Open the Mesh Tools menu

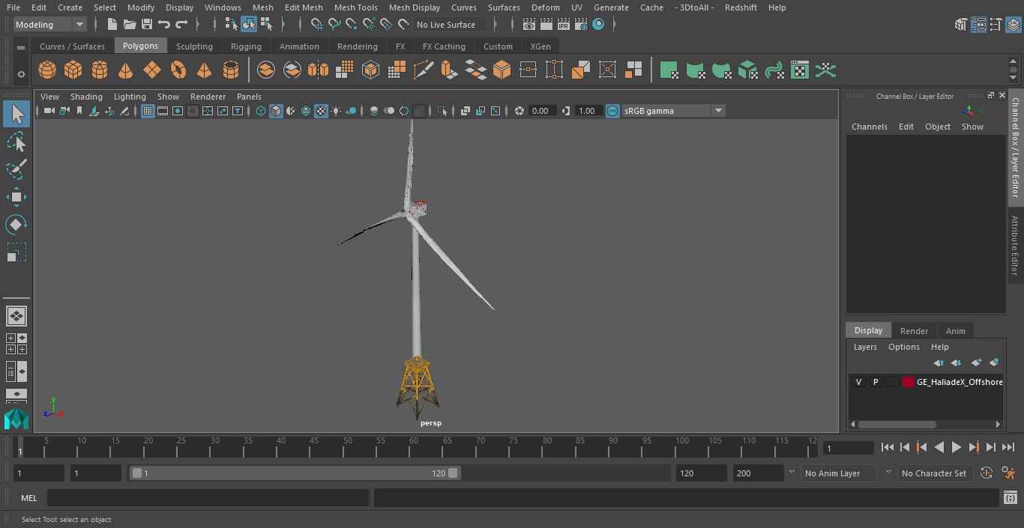tap(355, 7)
